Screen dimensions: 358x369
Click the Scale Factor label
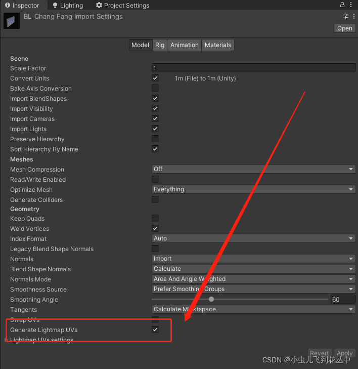click(x=28, y=68)
